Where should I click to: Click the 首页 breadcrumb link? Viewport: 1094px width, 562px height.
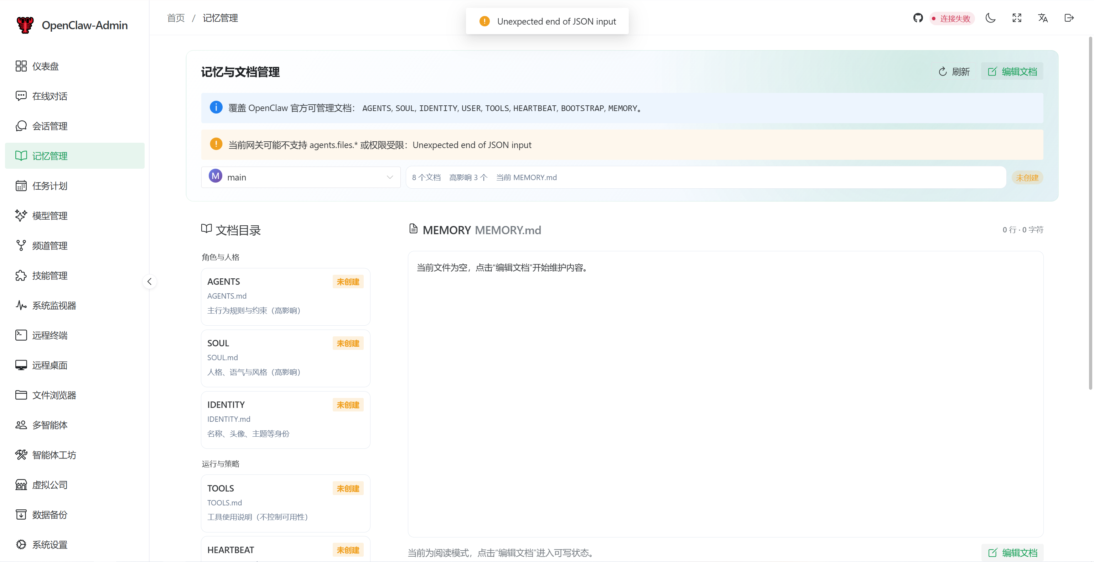(176, 18)
